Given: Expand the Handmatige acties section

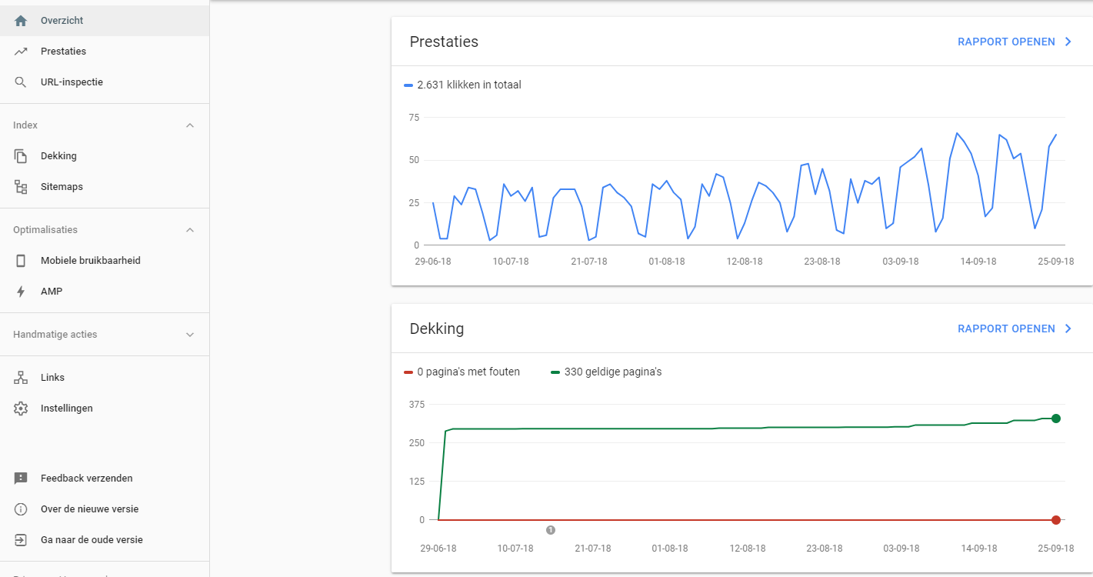Looking at the screenshot, I should [x=190, y=335].
